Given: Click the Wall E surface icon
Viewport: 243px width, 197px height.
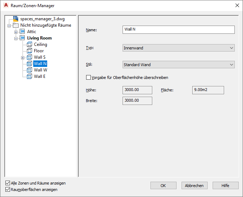Looking at the screenshot, I should 29,76.
